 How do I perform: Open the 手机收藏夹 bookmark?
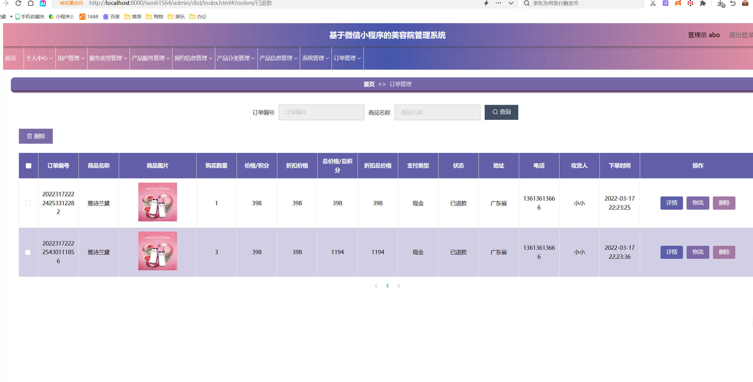[x=30, y=17]
